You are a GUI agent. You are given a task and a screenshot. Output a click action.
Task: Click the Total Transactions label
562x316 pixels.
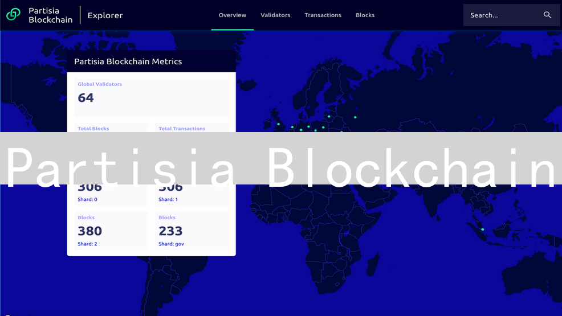tap(182, 129)
